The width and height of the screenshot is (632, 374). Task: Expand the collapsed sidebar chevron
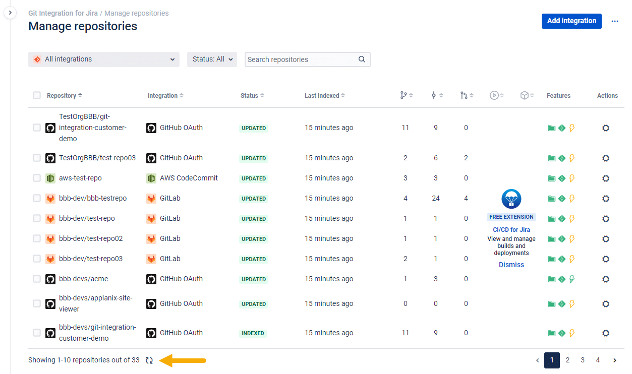[x=10, y=13]
